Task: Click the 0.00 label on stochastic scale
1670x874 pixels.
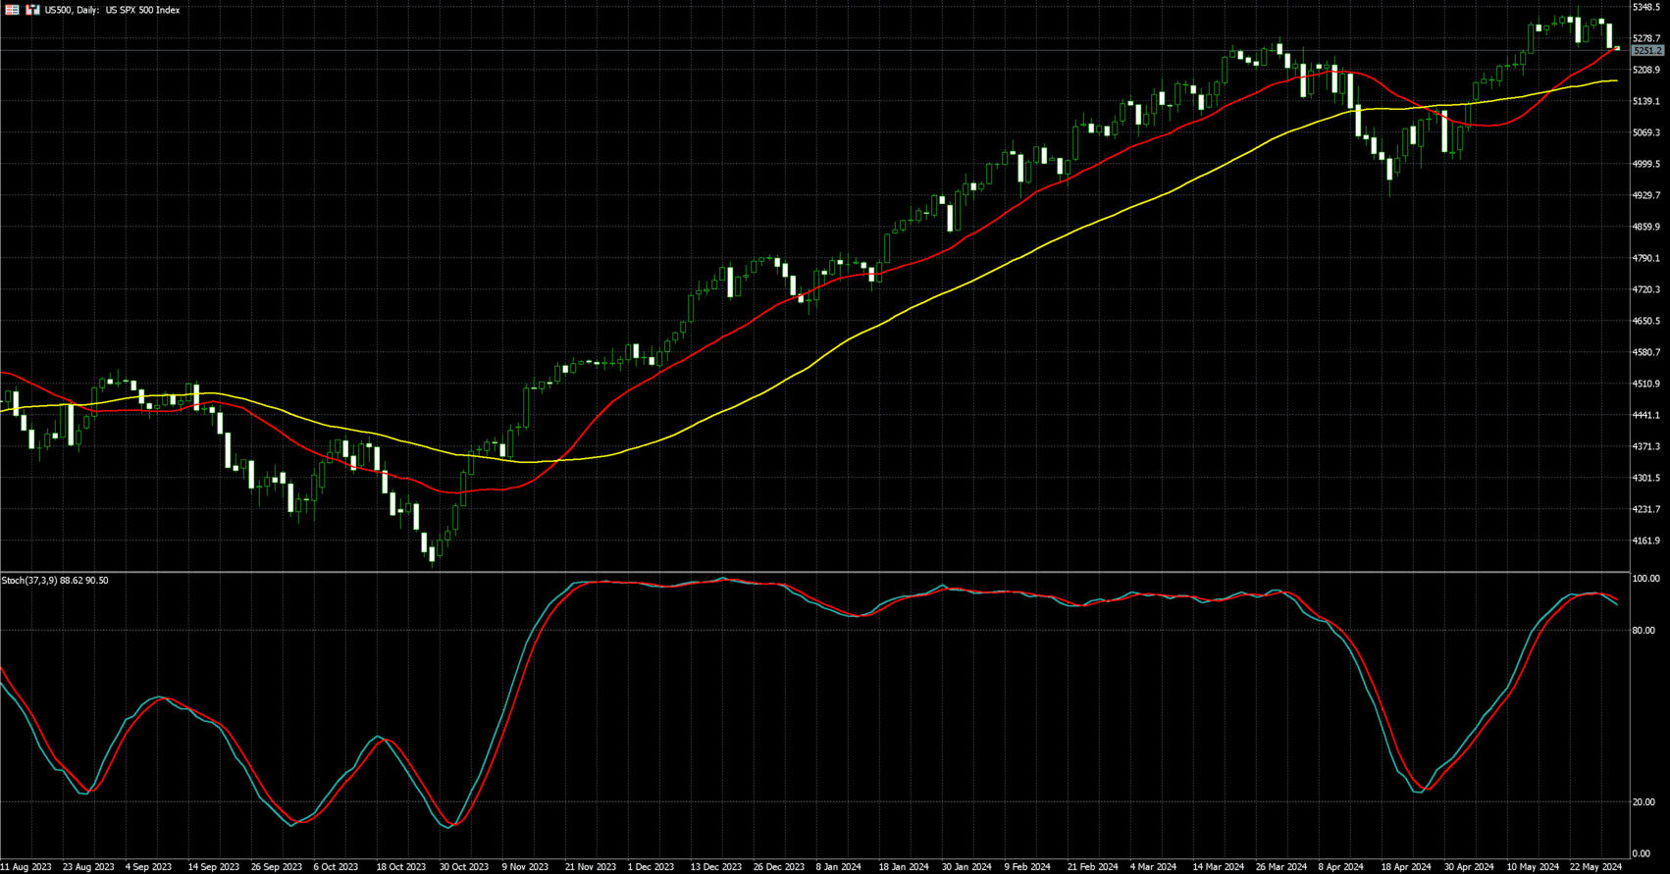Action: pos(1640,854)
